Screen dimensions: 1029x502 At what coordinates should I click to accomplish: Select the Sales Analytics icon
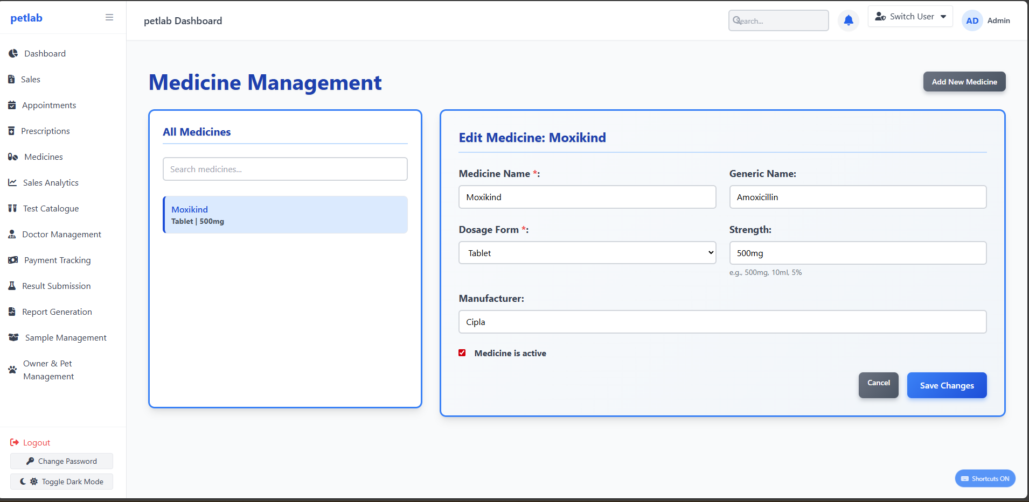(12, 182)
